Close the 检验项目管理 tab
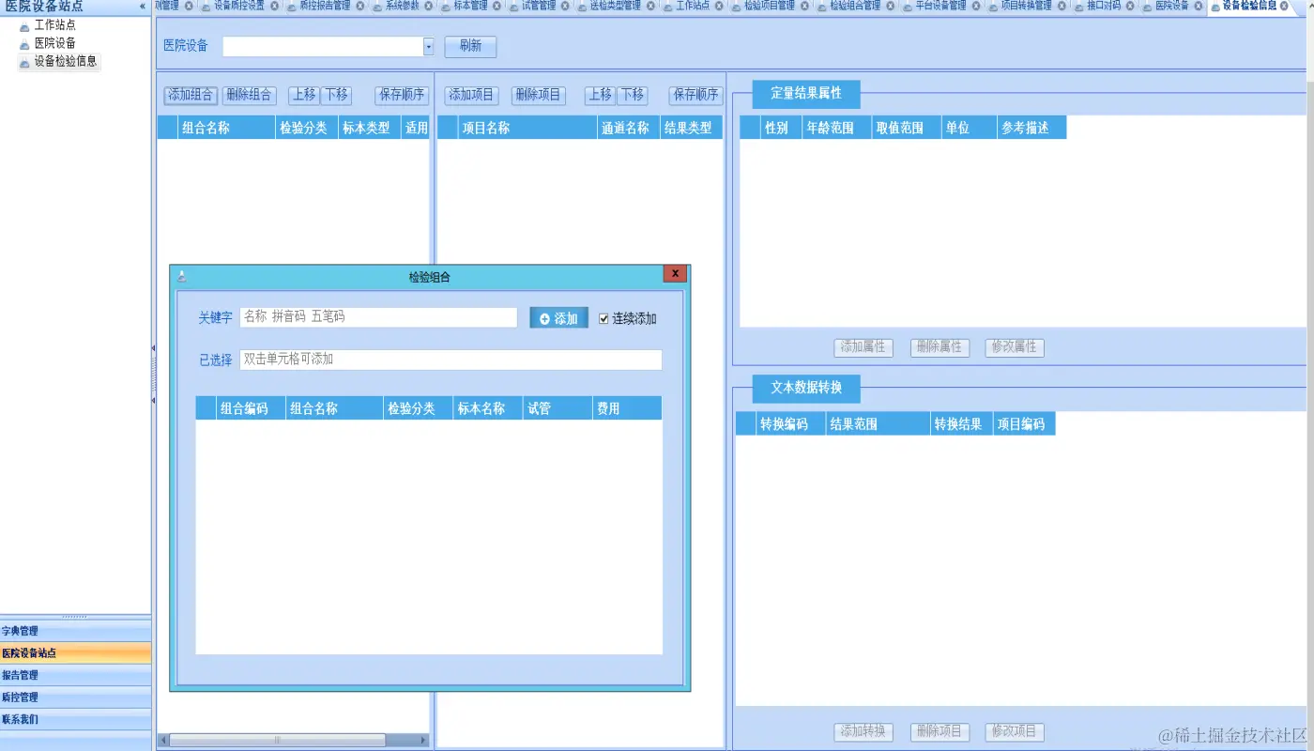The image size is (1314, 751). coord(804,6)
